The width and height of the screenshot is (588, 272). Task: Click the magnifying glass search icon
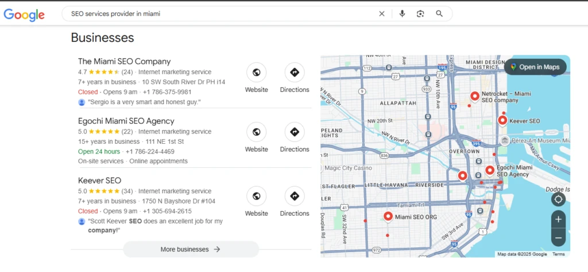coord(439,14)
